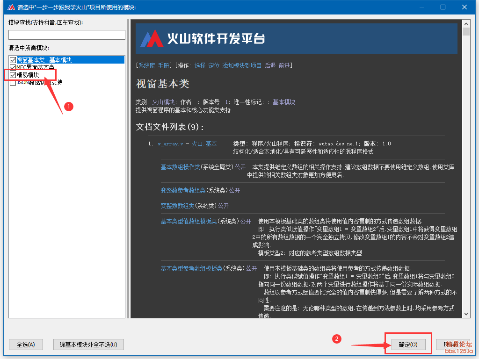Open 基本数组操作类 documentation link
This screenshot has height=359, width=479.
pos(180,167)
